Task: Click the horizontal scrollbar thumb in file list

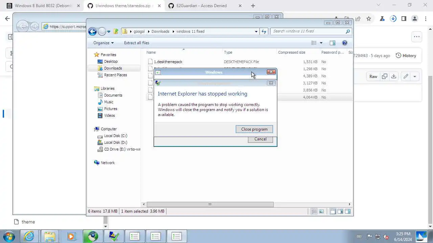Action: [210, 204]
